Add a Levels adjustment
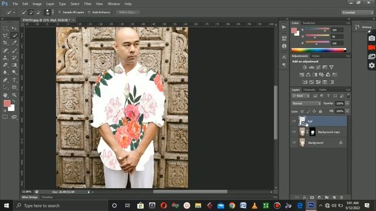The height and width of the screenshot is (211, 376). 311,67
